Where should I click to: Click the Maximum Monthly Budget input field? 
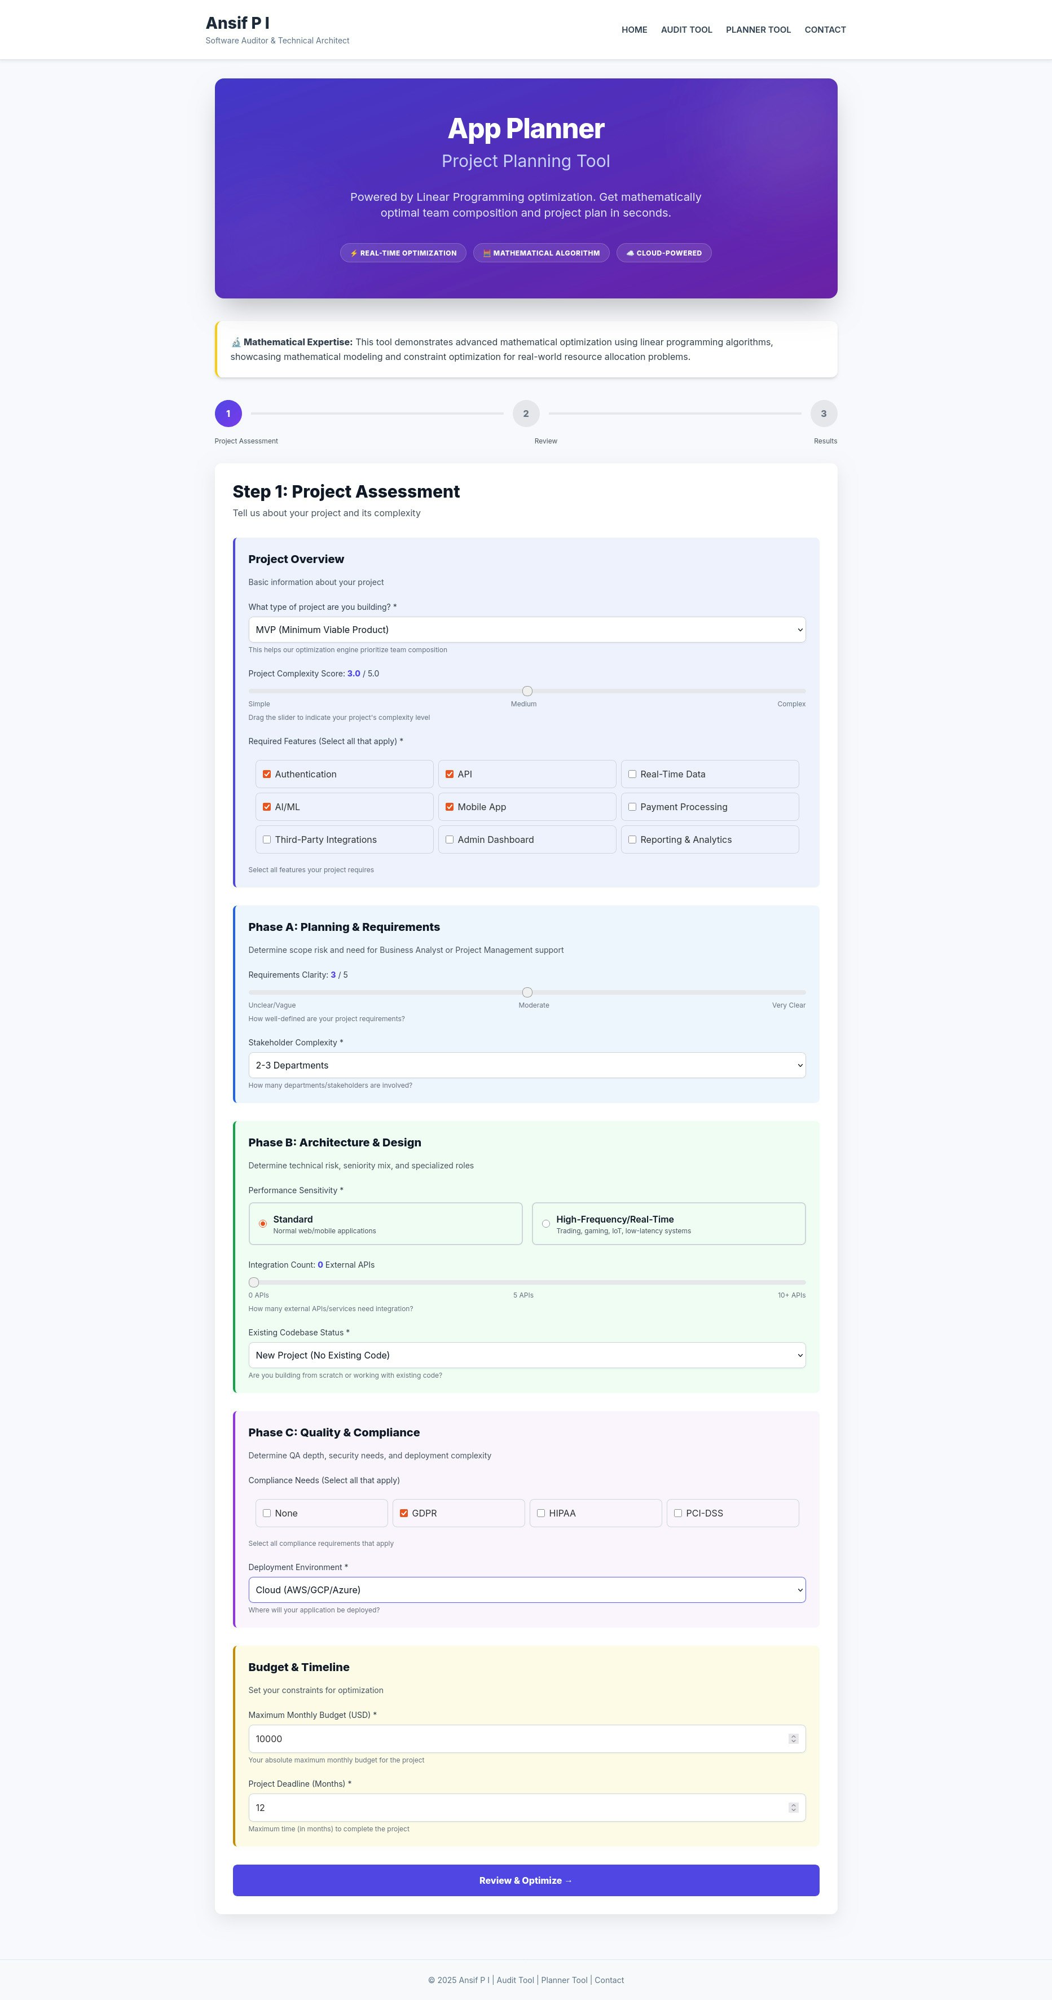click(527, 1738)
